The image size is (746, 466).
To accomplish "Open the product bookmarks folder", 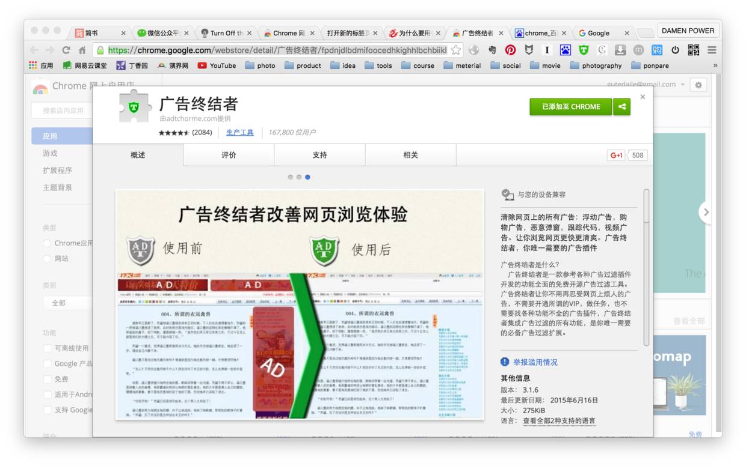I will tap(303, 65).
